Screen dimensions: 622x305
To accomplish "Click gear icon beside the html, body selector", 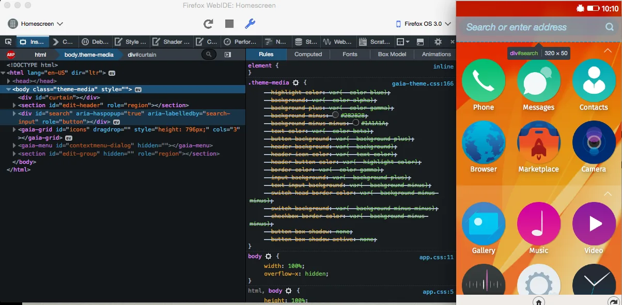I will pyautogui.click(x=289, y=291).
